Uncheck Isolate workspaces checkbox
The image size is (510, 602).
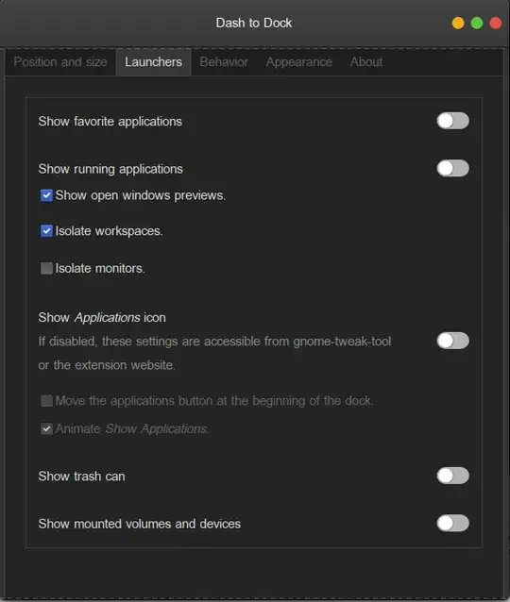[x=46, y=231]
